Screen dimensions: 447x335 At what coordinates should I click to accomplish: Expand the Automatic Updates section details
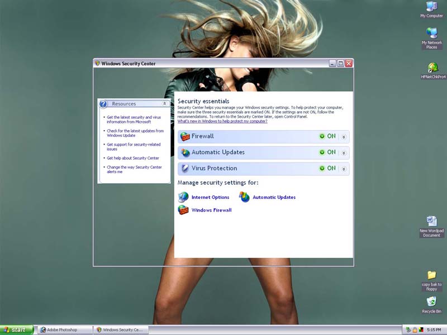[344, 153]
